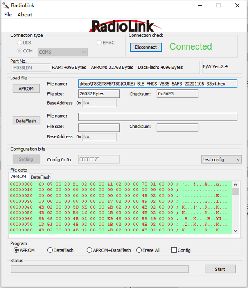Switch to the DataFlash file data tab
This screenshot has width=248, height=288.
[x=41, y=177]
